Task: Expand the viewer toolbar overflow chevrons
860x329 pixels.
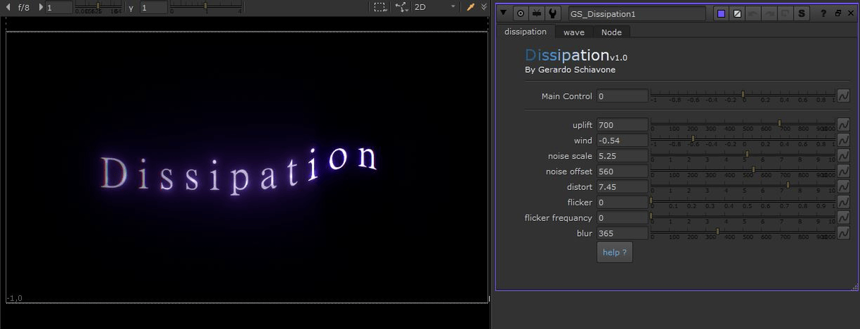Action: click(484, 7)
